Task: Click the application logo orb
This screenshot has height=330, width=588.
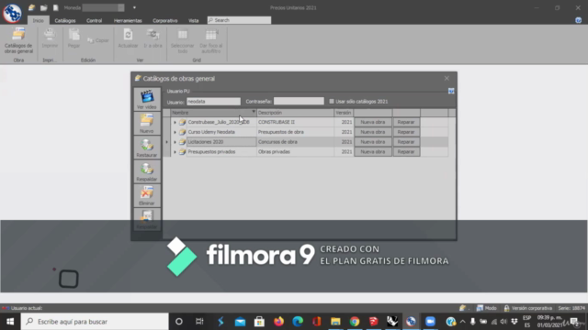Action: point(12,13)
